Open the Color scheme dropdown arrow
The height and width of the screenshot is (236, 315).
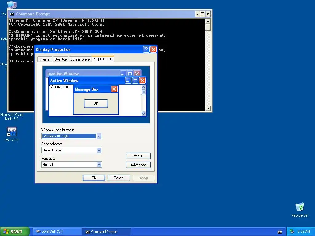[99, 150]
